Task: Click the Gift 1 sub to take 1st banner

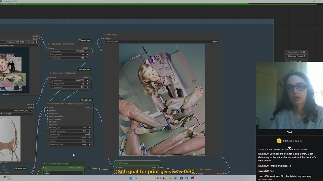Action: click(289, 141)
